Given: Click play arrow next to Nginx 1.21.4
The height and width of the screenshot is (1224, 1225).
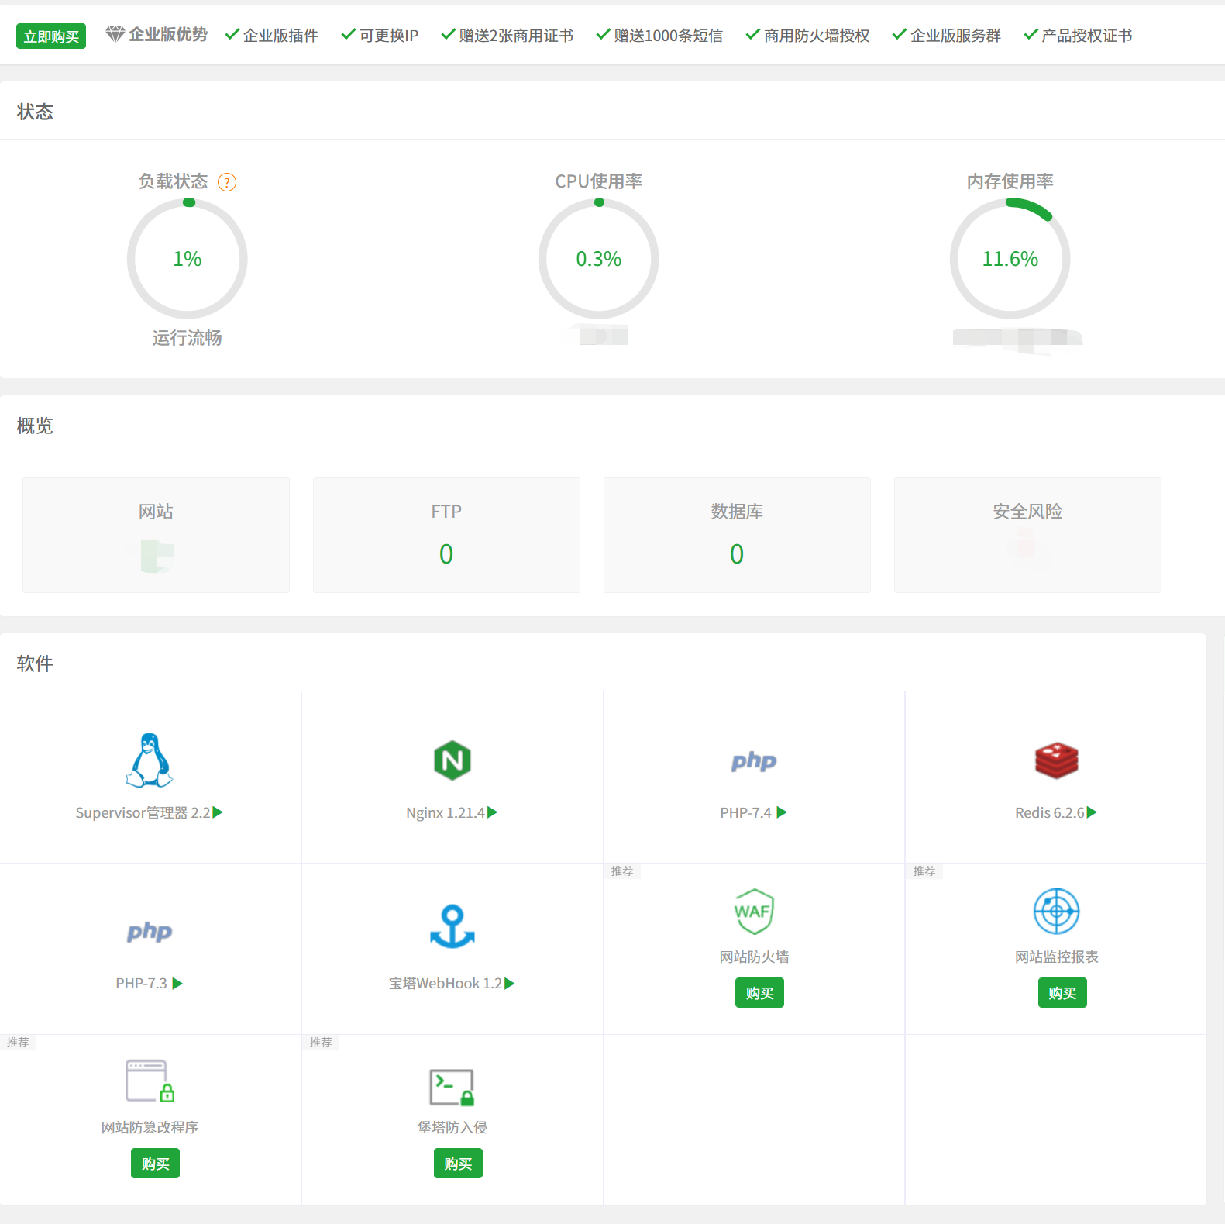Looking at the screenshot, I should [492, 812].
